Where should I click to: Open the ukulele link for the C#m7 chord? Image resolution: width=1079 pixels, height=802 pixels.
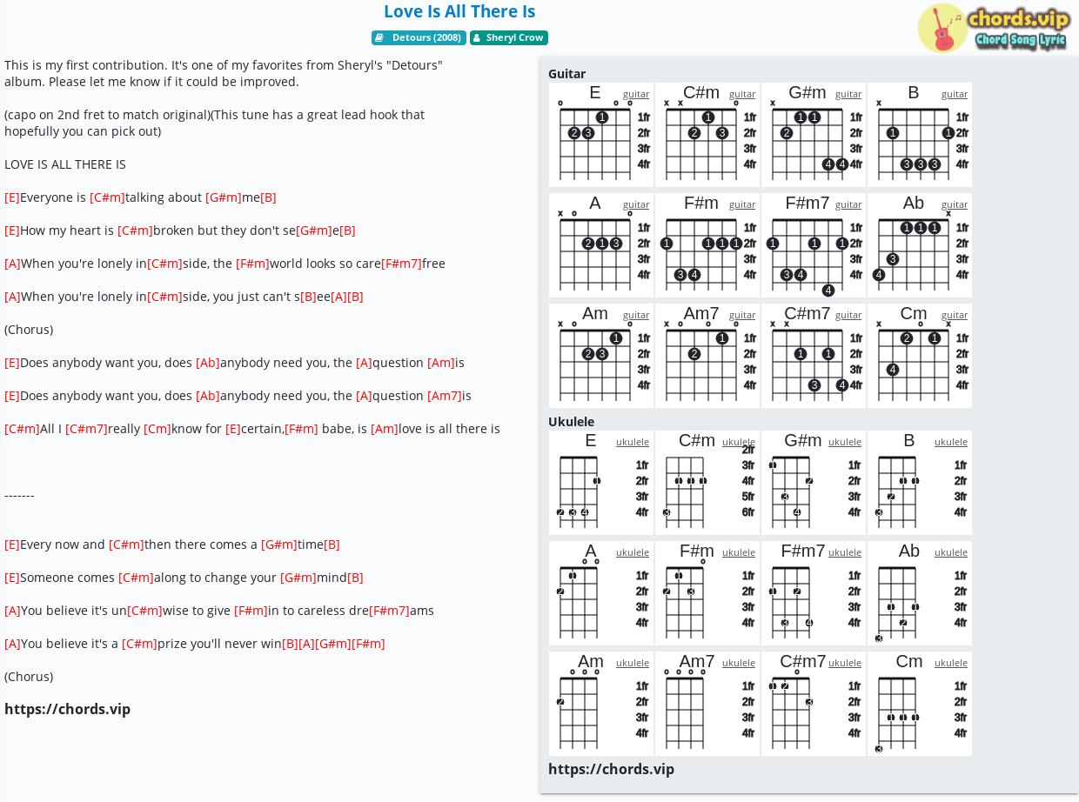tap(845, 663)
